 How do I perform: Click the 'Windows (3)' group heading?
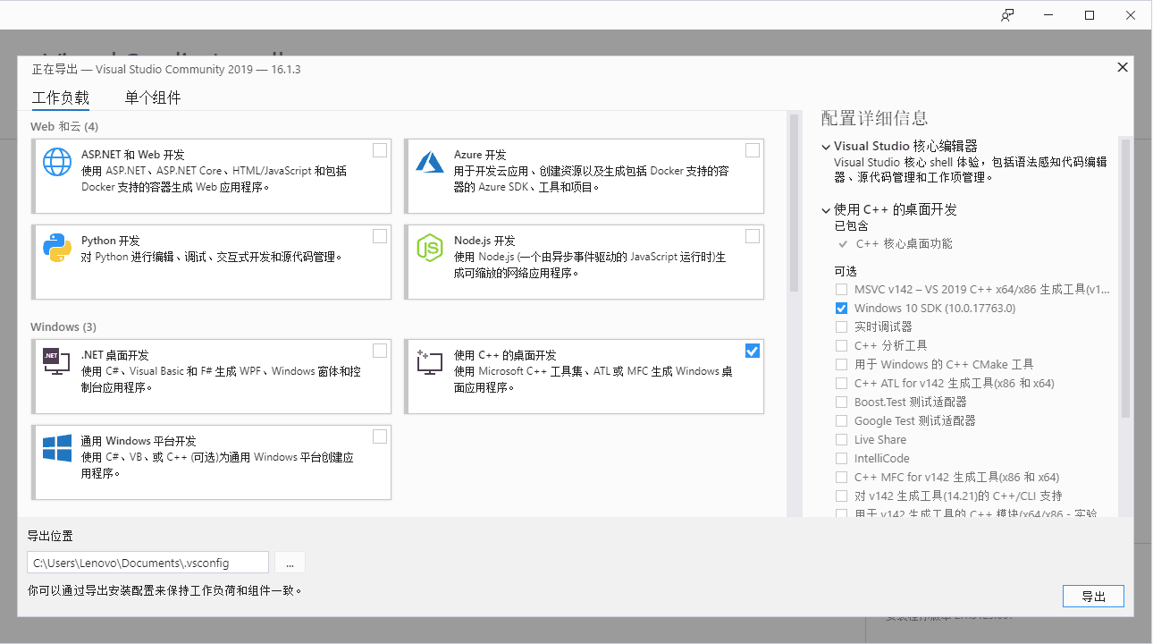pos(63,327)
